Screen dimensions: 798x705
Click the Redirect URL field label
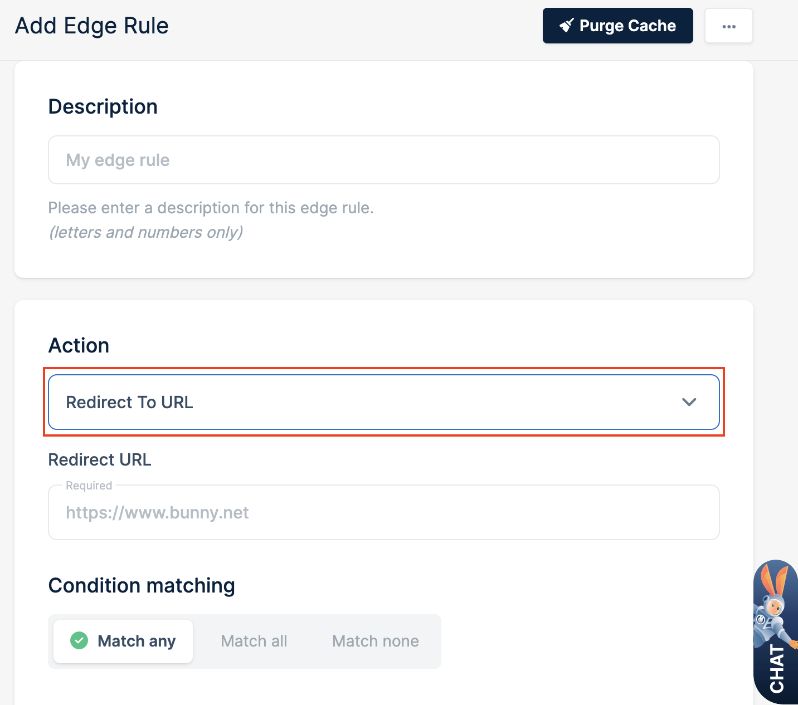100,459
